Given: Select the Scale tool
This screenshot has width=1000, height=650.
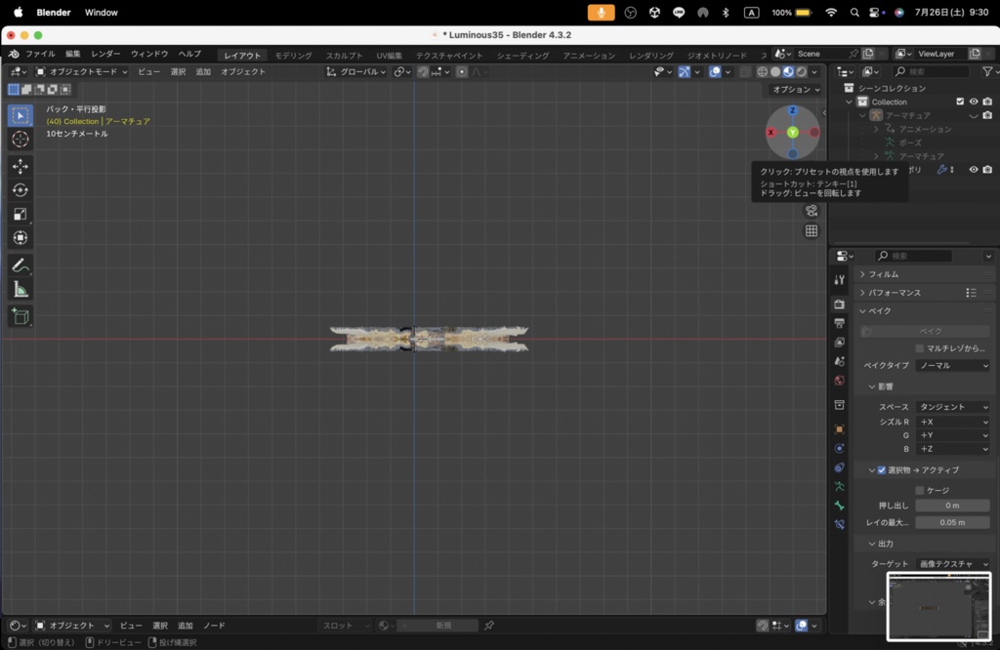Looking at the screenshot, I should (x=21, y=214).
